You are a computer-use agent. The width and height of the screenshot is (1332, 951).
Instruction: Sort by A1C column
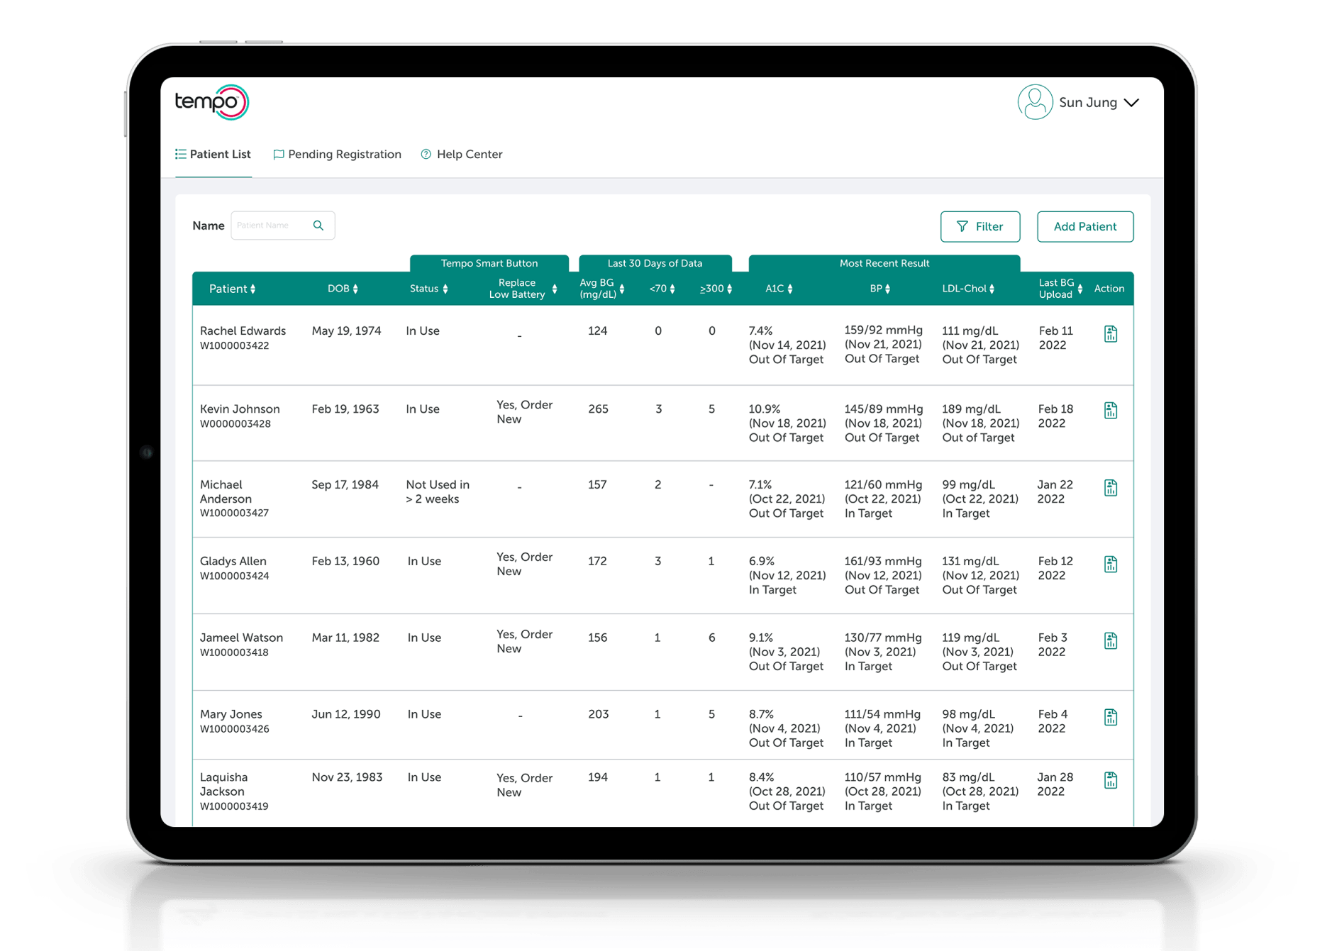790,289
